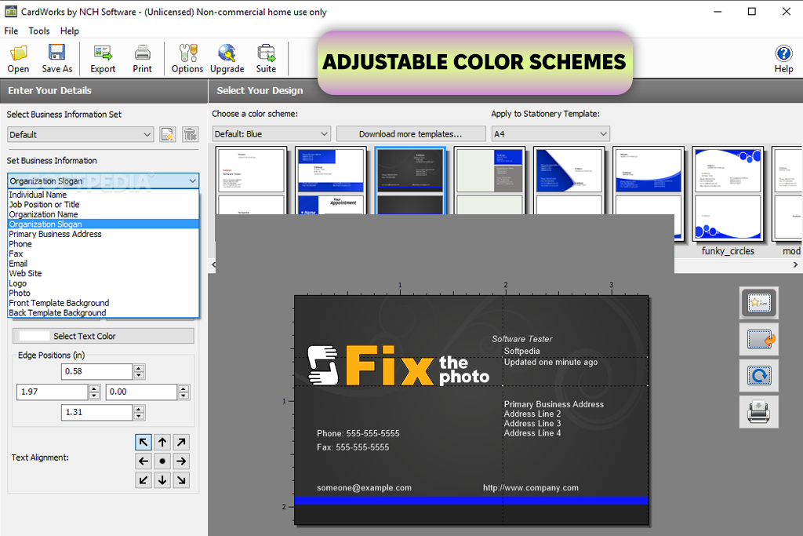Open the Help menu
Image resolution: width=803 pixels, height=536 pixels.
69,31
